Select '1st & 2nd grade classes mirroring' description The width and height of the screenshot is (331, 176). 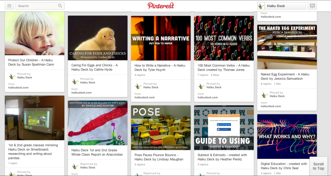click(x=33, y=151)
